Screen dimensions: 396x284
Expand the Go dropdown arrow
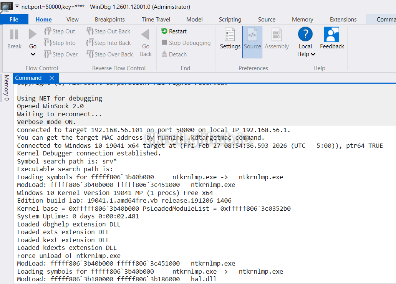point(33,54)
